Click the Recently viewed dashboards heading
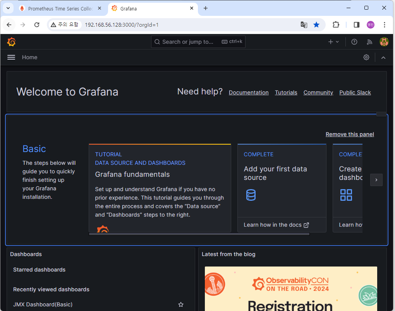395x311 pixels. (51, 289)
